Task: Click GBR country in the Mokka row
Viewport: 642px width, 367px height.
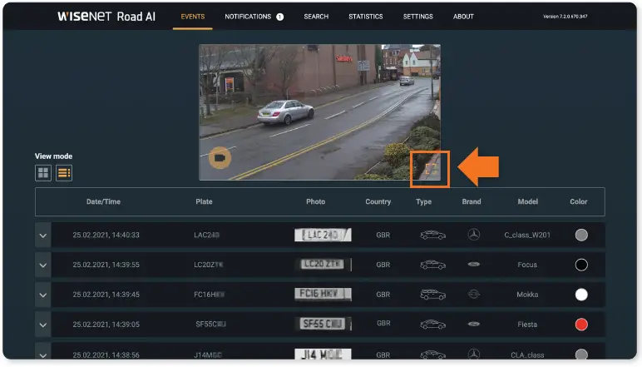Action: [383, 295]
